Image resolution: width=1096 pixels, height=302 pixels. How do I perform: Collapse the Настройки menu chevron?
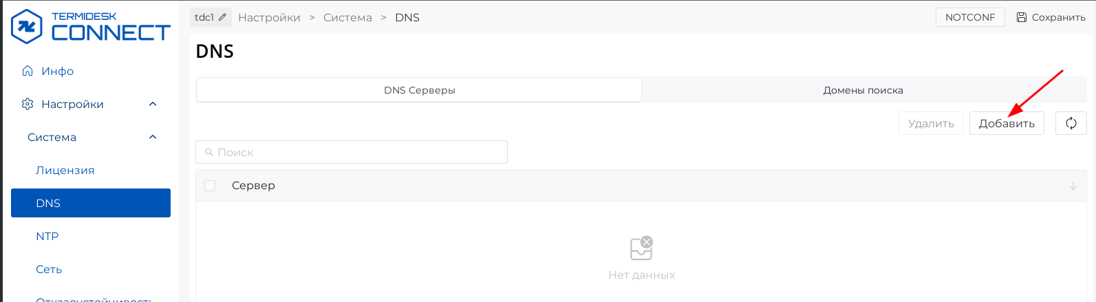153,104
